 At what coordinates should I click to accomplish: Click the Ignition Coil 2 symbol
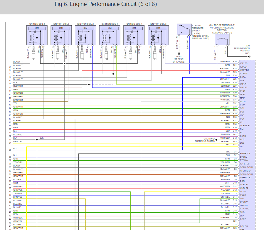click(x=85, y=35)
